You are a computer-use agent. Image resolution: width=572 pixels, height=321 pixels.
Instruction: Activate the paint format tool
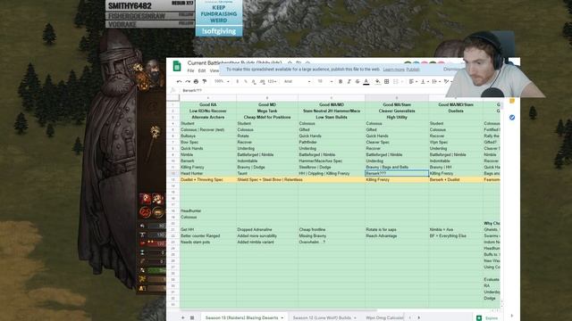point(205,81)
